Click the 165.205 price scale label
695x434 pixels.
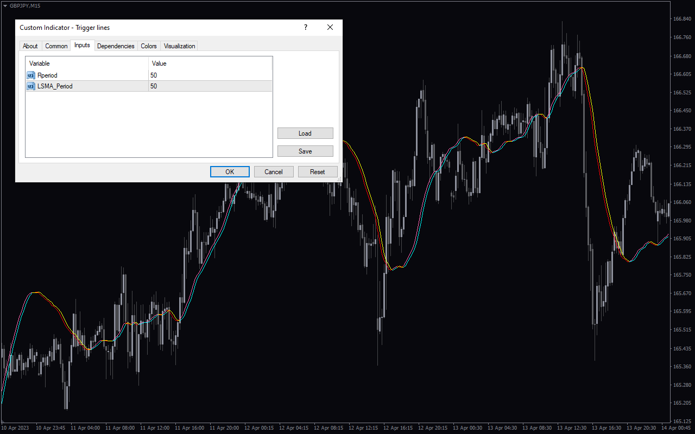coord(682,403)
